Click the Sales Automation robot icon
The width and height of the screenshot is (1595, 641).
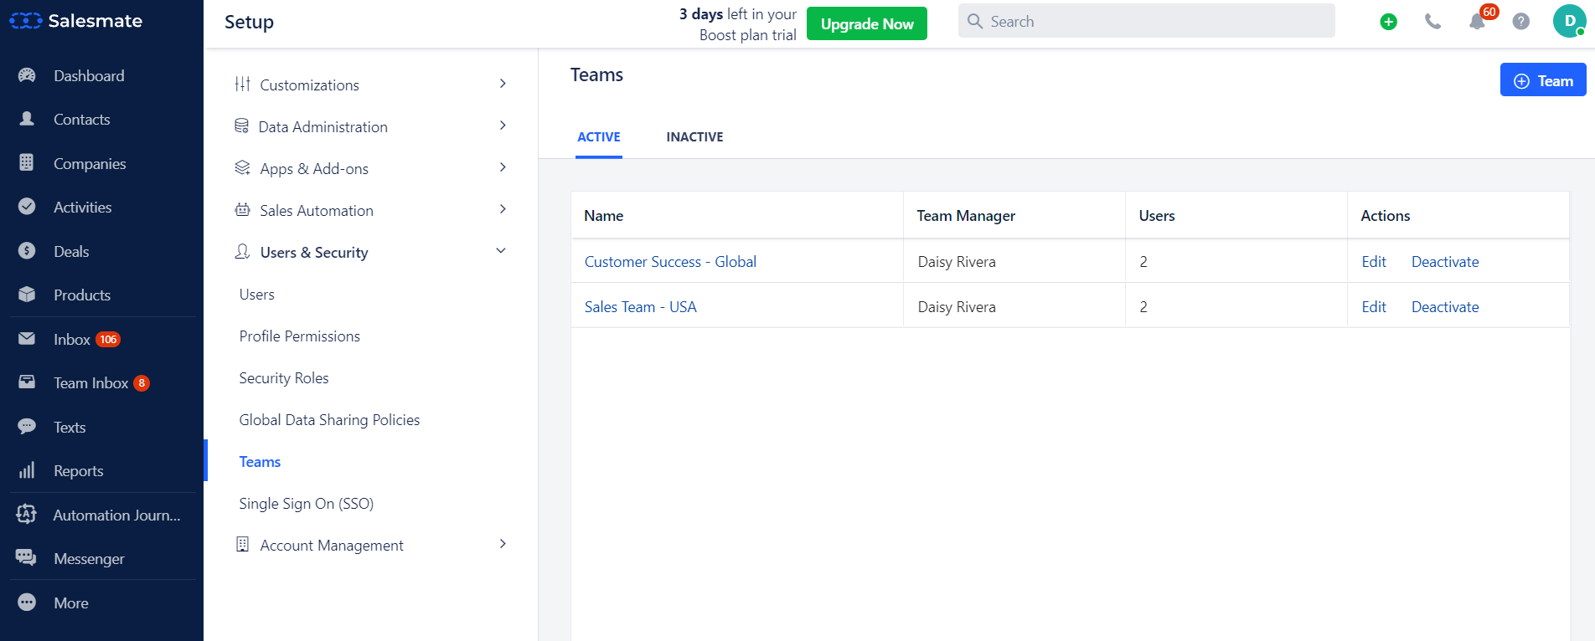point(243,209)
